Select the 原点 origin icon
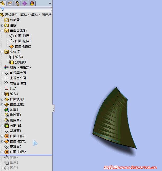 6,89
